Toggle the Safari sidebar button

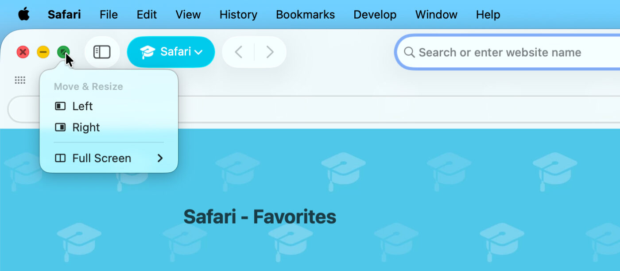tap(102, 52)
